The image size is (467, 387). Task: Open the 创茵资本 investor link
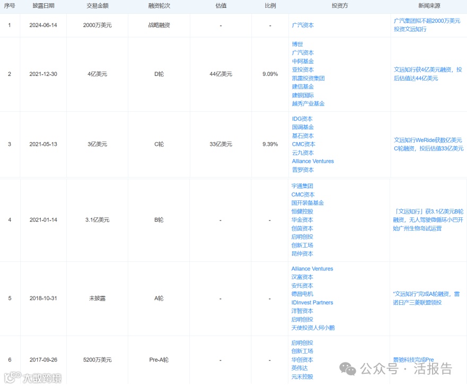(302, 228)
